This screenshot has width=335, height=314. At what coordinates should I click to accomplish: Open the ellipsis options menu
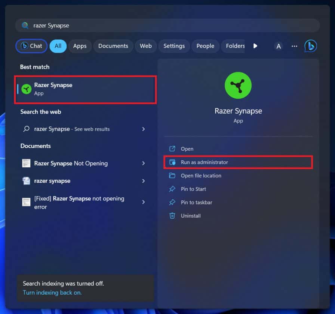[294, 46]
